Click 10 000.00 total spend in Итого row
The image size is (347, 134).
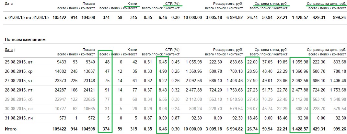192,129
